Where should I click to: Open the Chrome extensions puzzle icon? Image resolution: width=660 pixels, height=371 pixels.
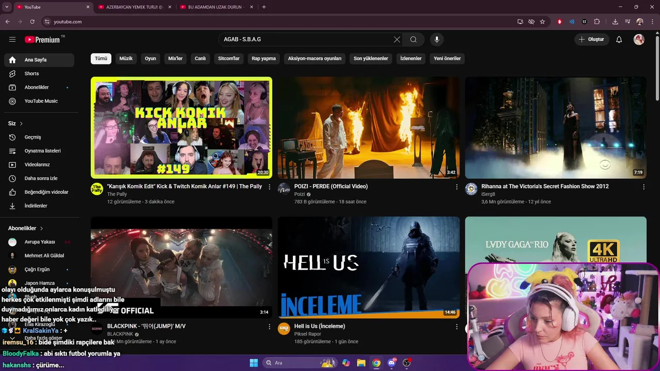pos(597,22)
